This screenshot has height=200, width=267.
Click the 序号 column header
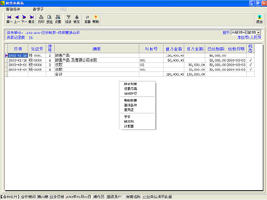point(50,49)
